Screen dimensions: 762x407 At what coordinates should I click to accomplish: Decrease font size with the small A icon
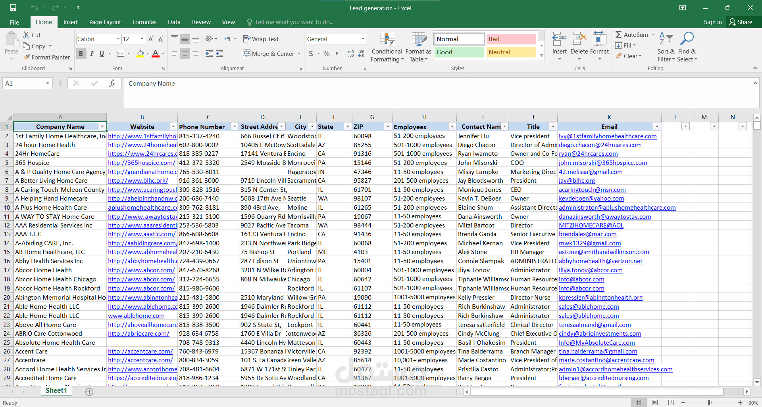(161, 39)
